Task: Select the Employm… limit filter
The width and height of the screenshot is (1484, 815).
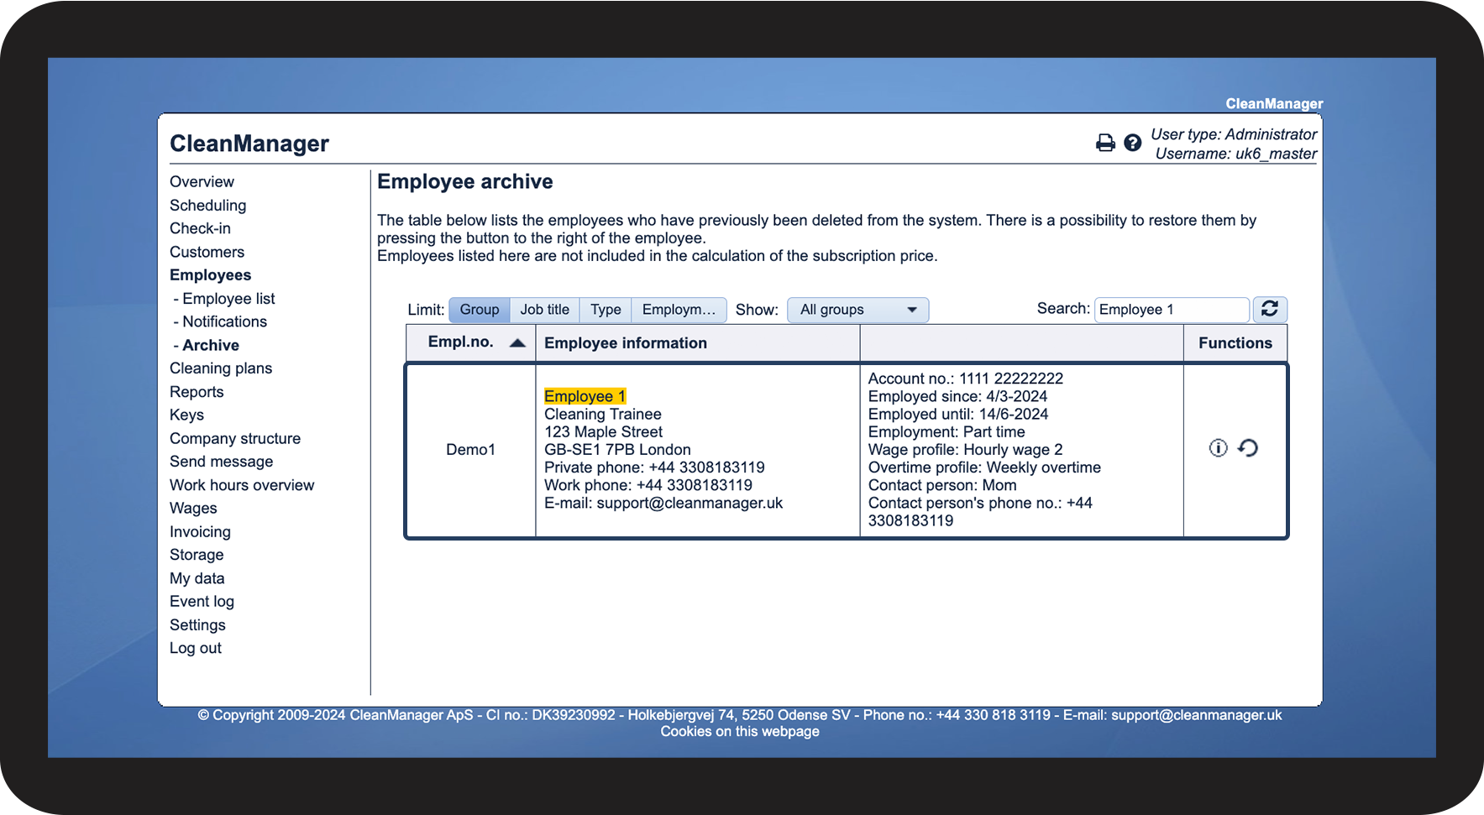Action: click(679, 310)
